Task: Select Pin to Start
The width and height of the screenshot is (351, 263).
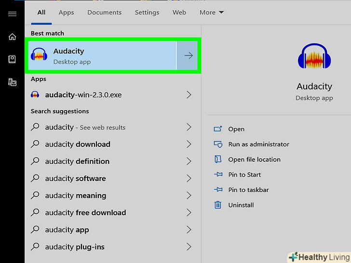Action: pyautogui.click(x=244, y=174)
